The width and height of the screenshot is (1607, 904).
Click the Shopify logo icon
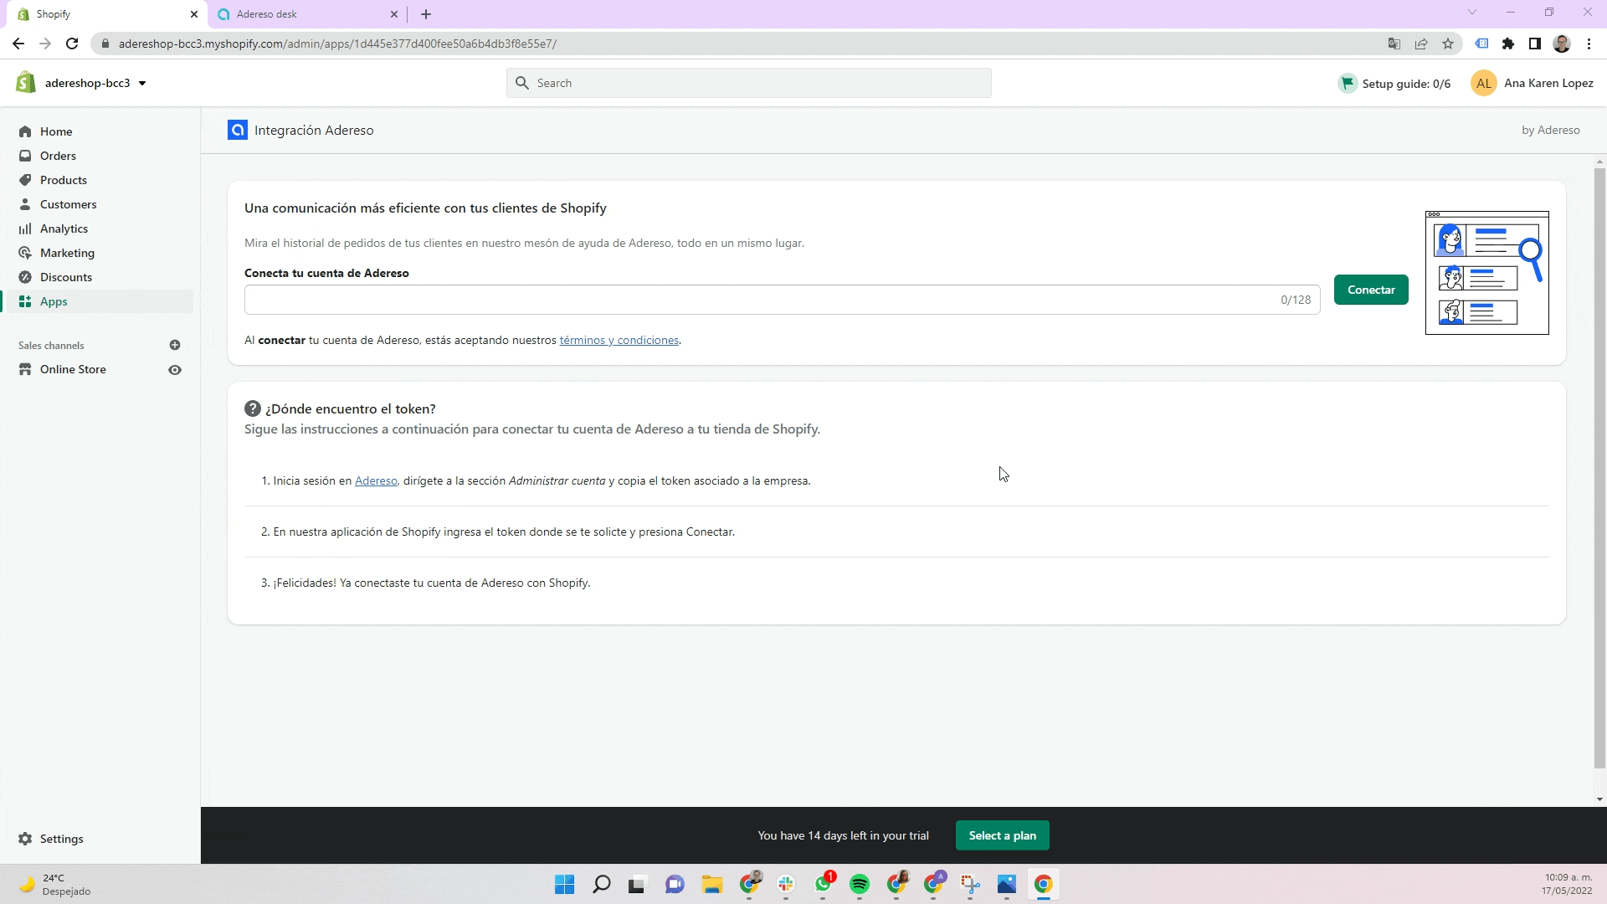26,82
